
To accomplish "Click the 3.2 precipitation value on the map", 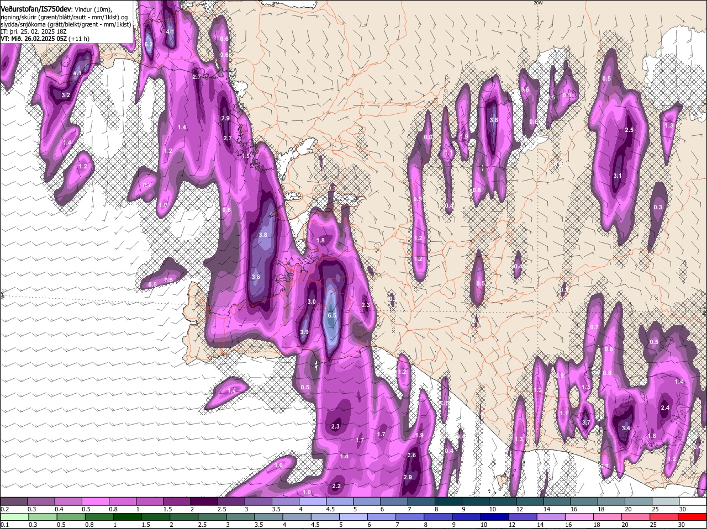I will coord(66,96).
